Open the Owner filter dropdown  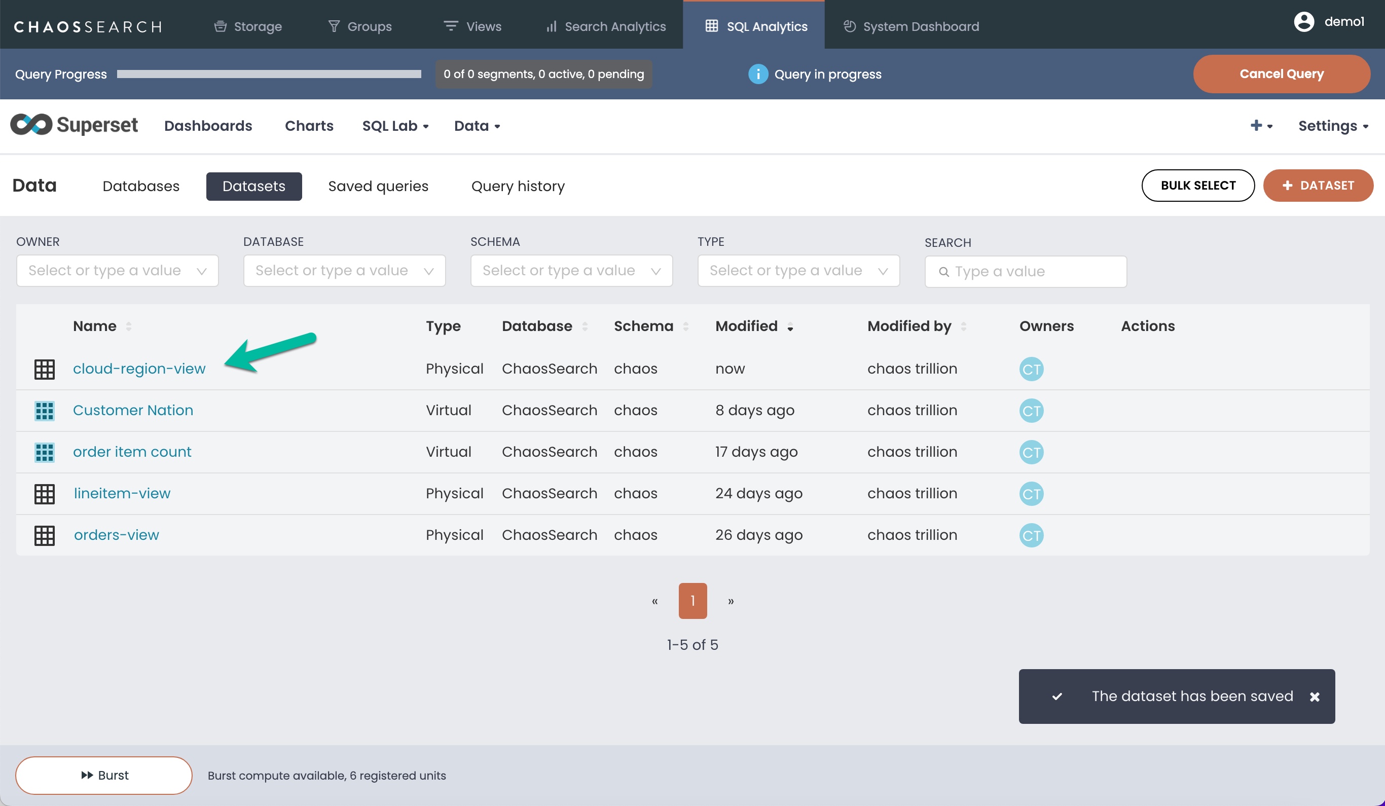coord(118,271)
